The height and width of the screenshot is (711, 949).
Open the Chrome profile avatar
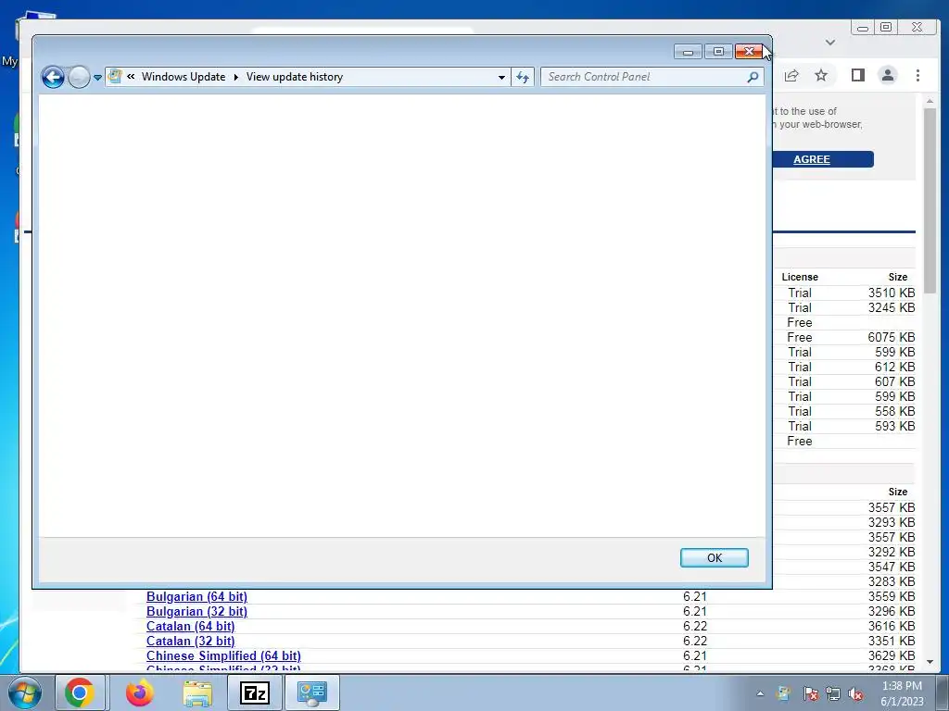[888, 75]
